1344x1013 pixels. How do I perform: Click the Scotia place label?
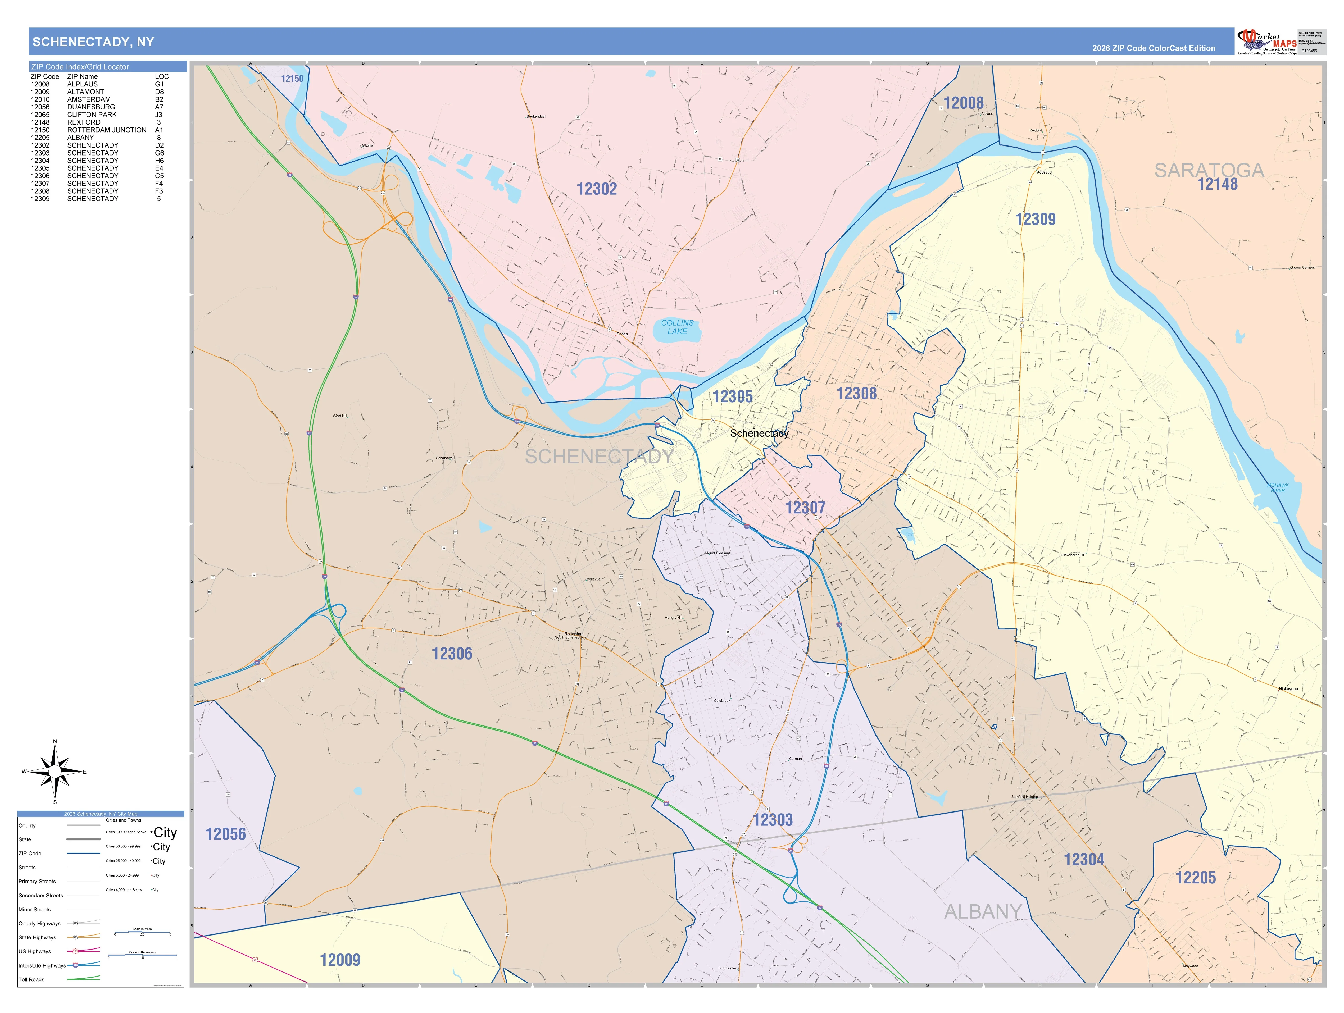click(622, 334)
